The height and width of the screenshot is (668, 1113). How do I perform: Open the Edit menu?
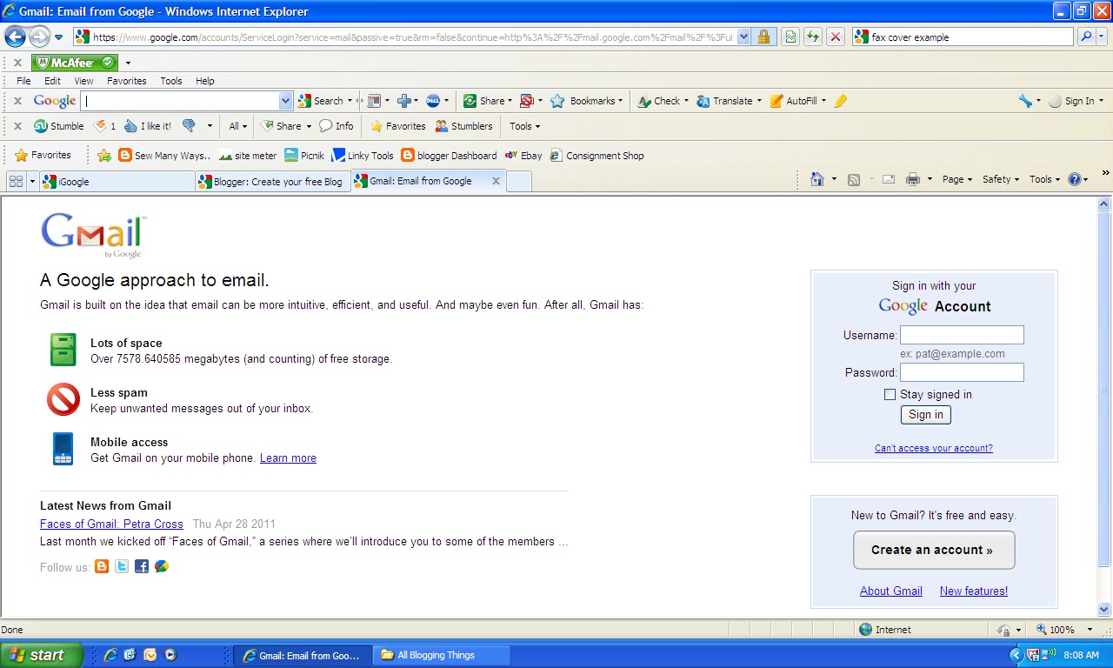pos(53,81)
